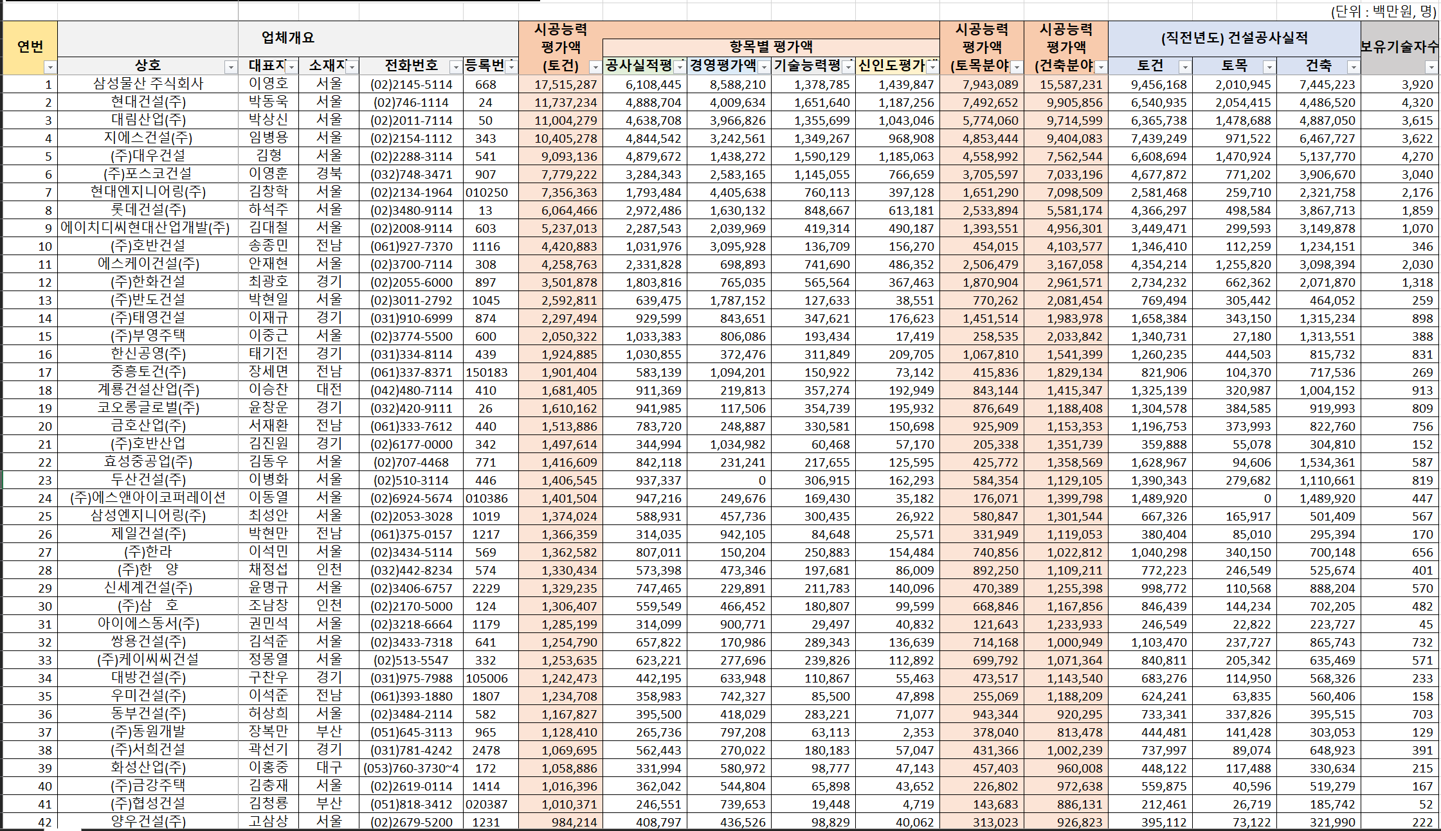
Task: Click representative name 박동욱
Action: (x=269, y=102)
